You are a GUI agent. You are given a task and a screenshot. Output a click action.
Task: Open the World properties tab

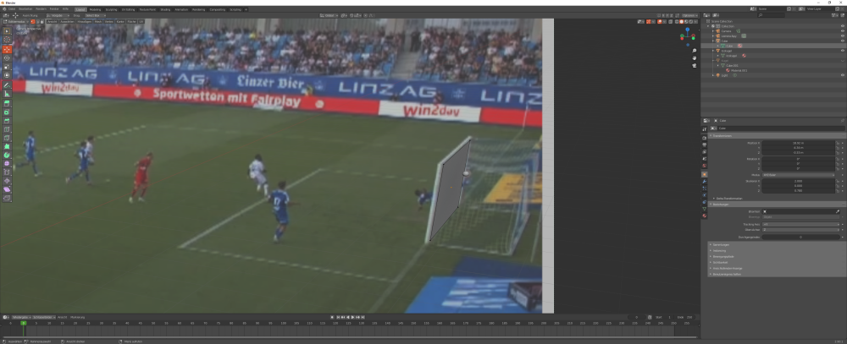tap(705, 166)
